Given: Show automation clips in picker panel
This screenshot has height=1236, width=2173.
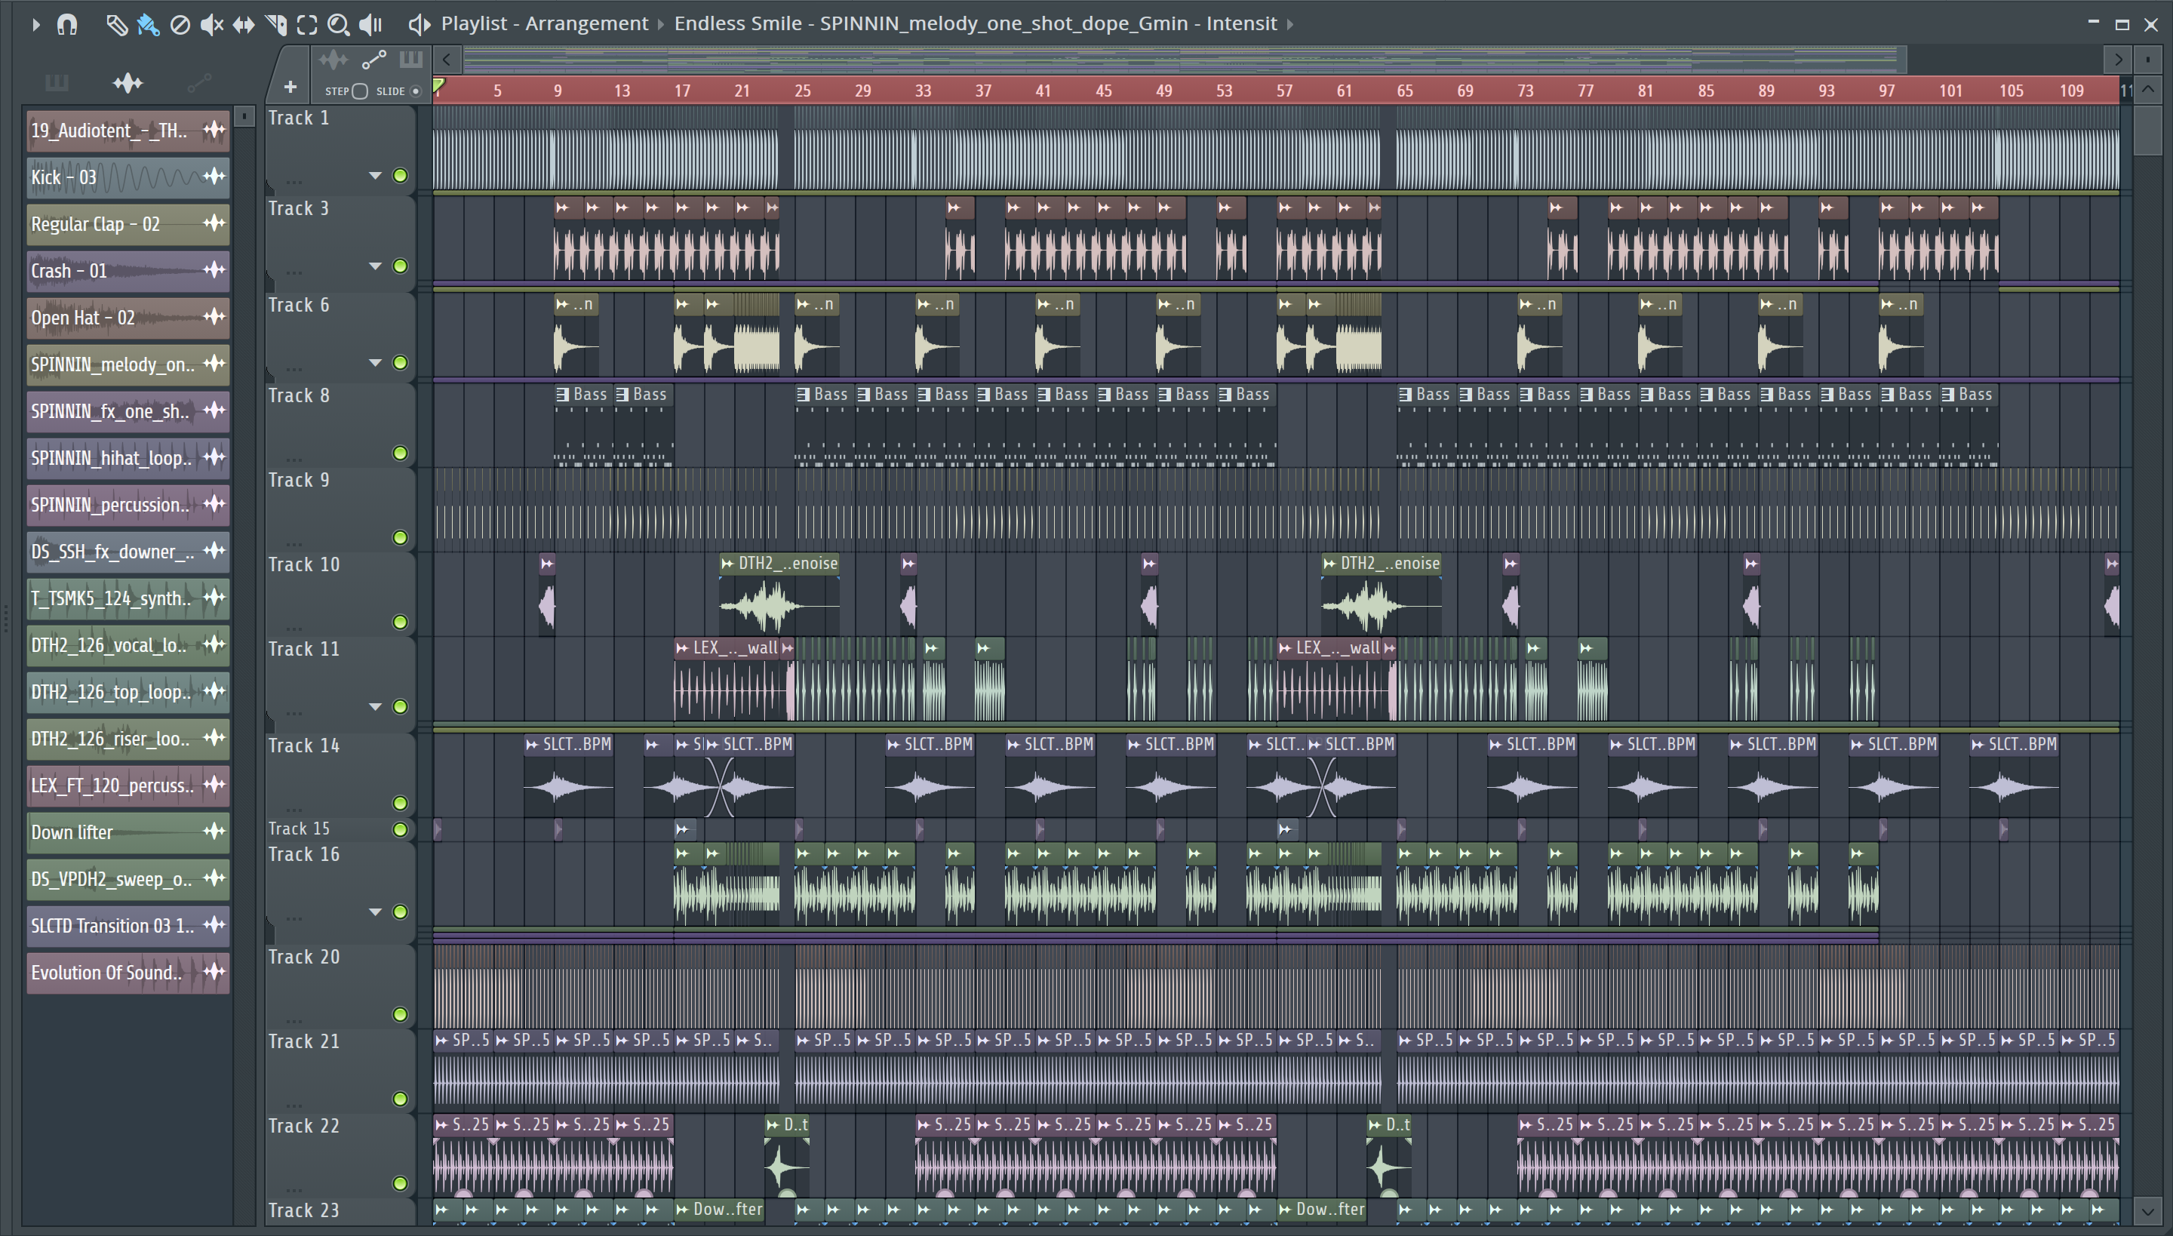Looking at the screenshot, I should (198, 82).
